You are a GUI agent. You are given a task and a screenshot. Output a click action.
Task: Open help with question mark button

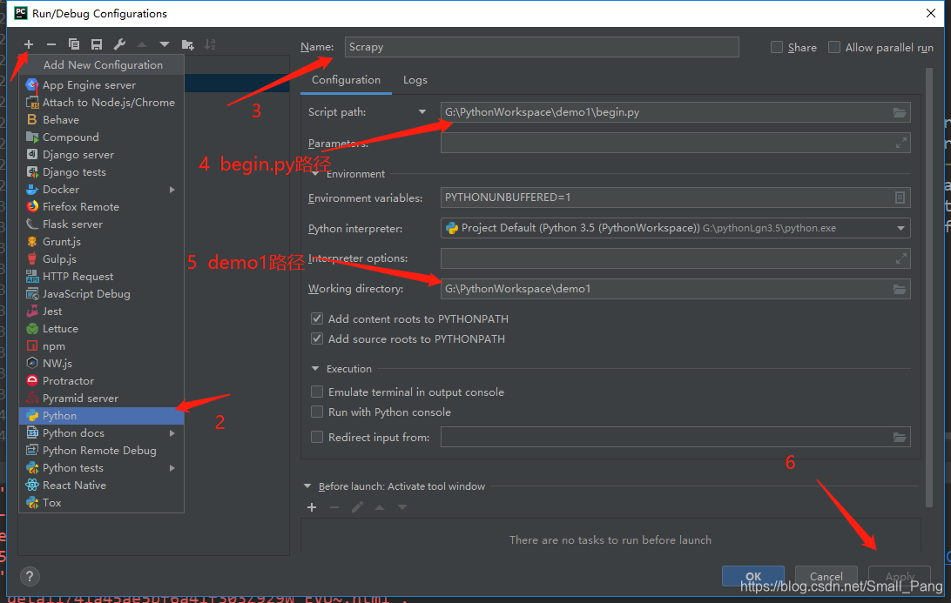[x=29, y=576]
